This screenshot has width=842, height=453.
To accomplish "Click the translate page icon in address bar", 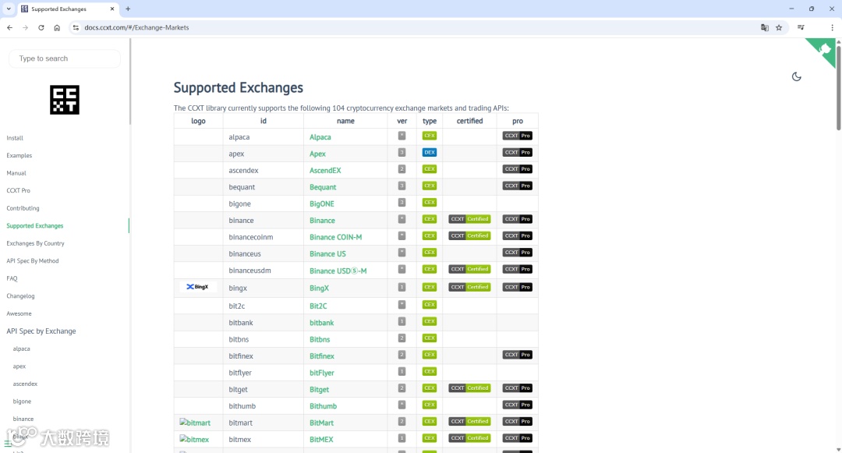I will pyautogui.click(x=765, y=27).
